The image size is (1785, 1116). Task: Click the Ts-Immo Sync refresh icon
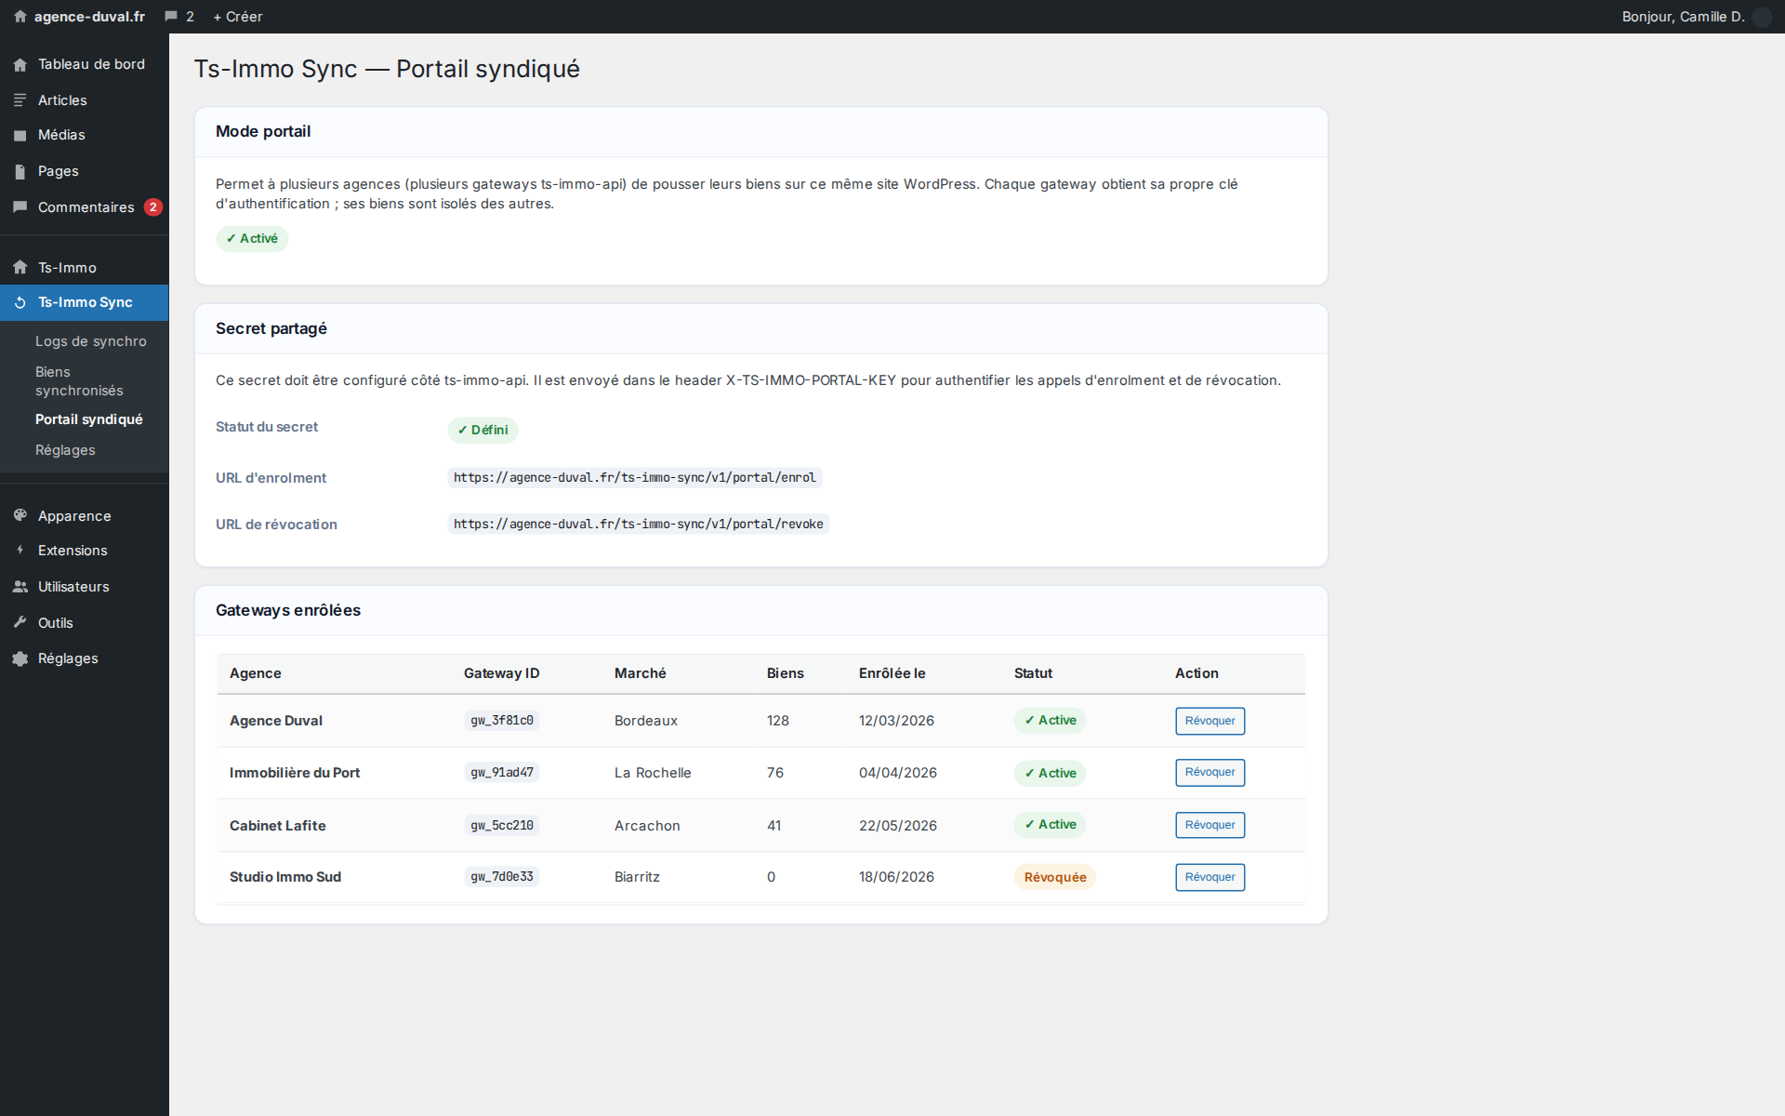(x=20, y=302)
